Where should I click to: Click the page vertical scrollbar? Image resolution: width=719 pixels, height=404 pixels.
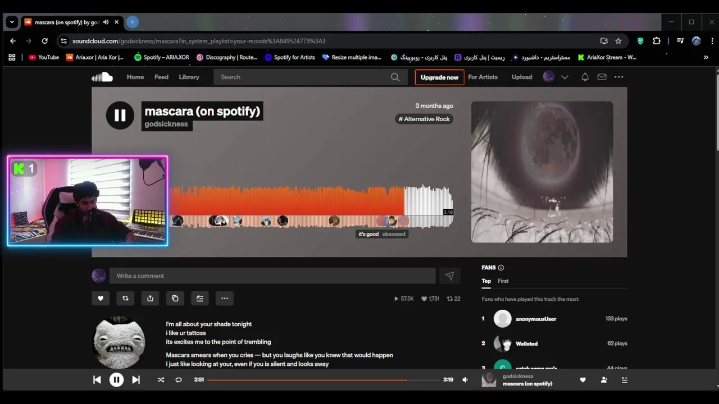[x=716, y=112]
